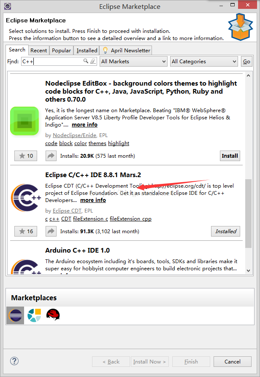260x377 pixels.
Task: Open the Popular tab
Action: (61, 51)
